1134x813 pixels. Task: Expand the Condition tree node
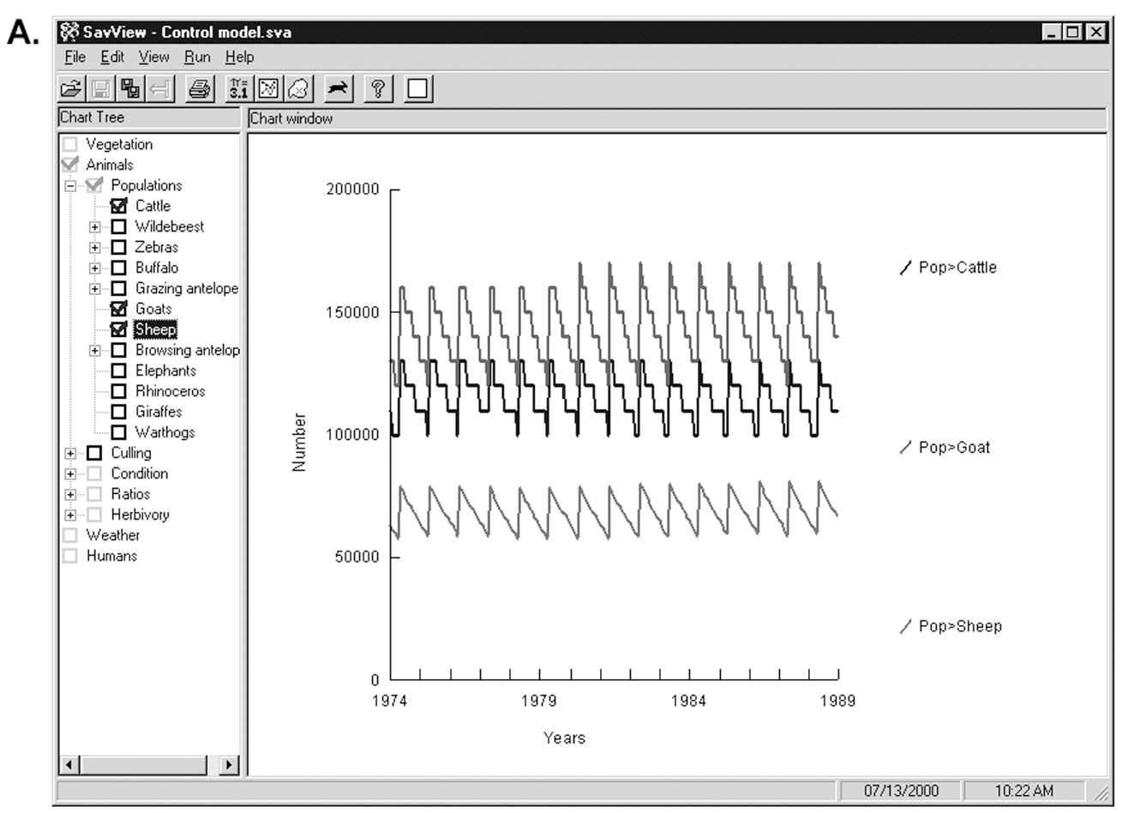point(70,473)
